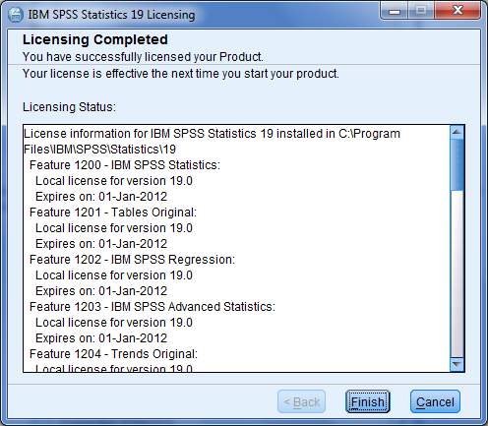Click the 'Licensing Completed' heading
Viewport: 488px width, 426px height.
click(x=95, y=39)
